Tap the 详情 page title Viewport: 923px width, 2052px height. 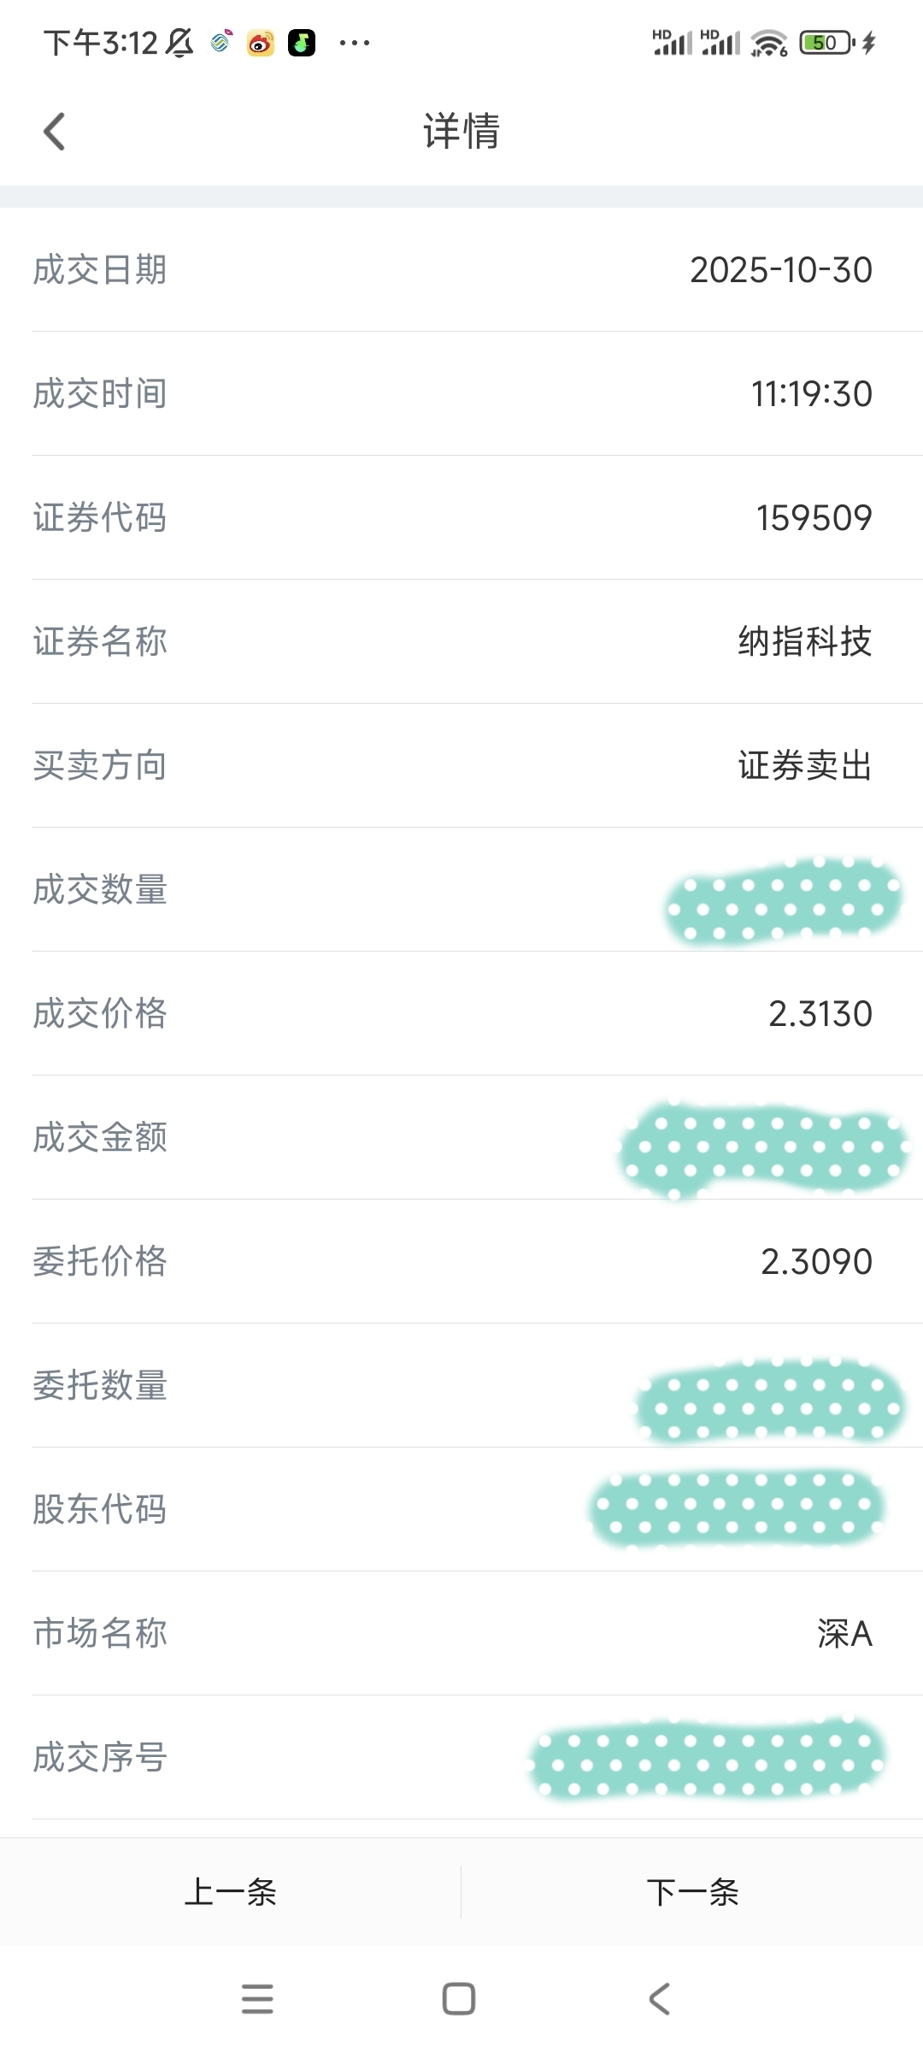click(x=461, y=132)
